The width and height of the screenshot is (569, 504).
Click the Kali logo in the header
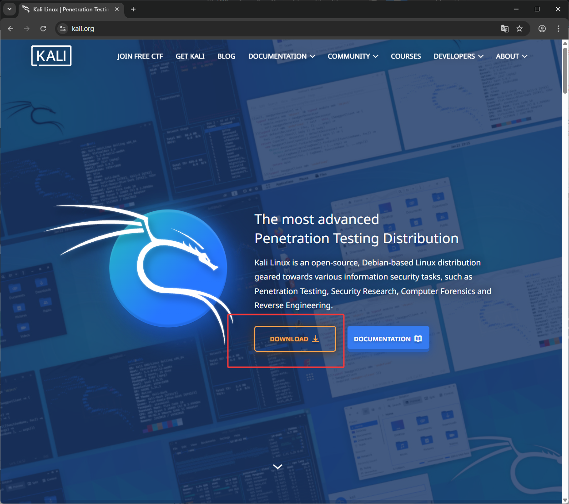coord(51,55)
